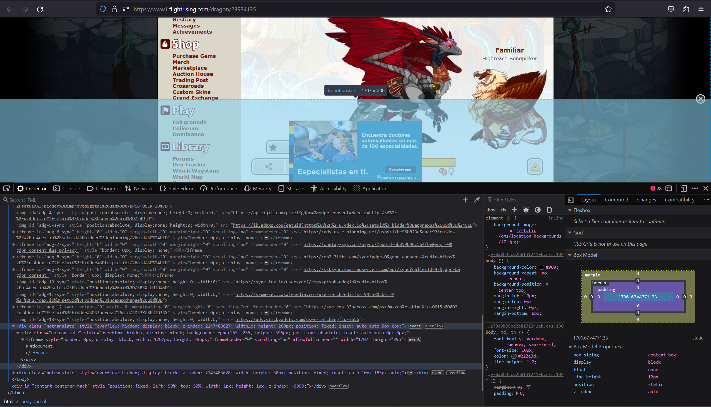Toggle light color scheme simulation

coord(526,210)
